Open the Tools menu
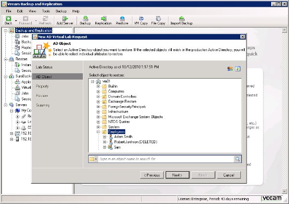The image size is (289, 204). 46,11
